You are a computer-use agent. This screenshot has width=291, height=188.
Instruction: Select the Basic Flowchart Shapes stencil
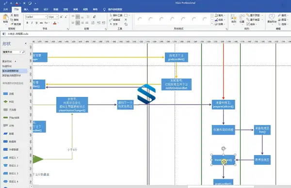point(15,71)
